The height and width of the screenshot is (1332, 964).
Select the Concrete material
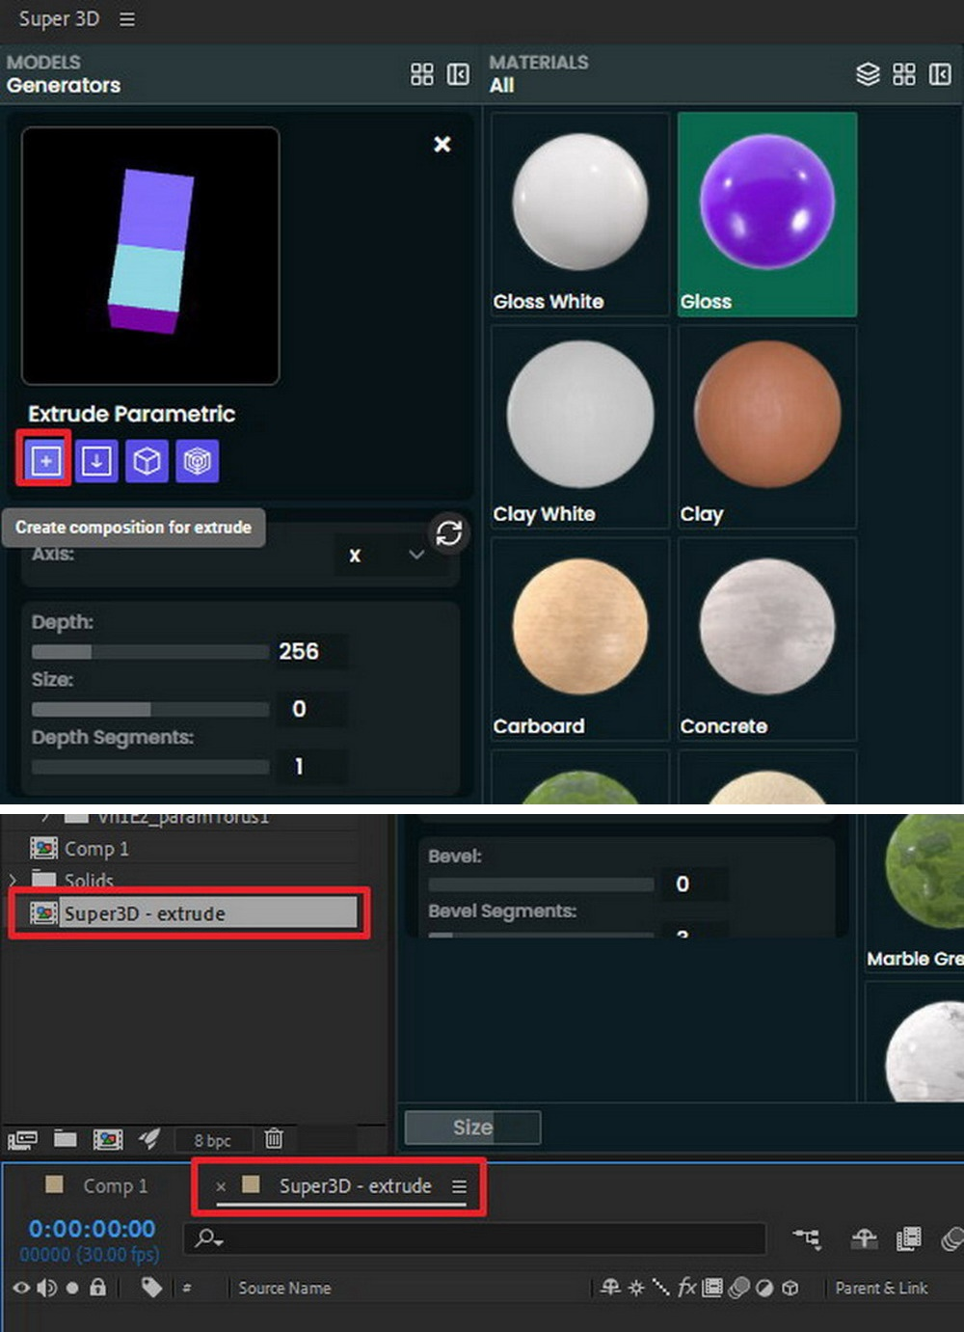(x=767, y=639)
